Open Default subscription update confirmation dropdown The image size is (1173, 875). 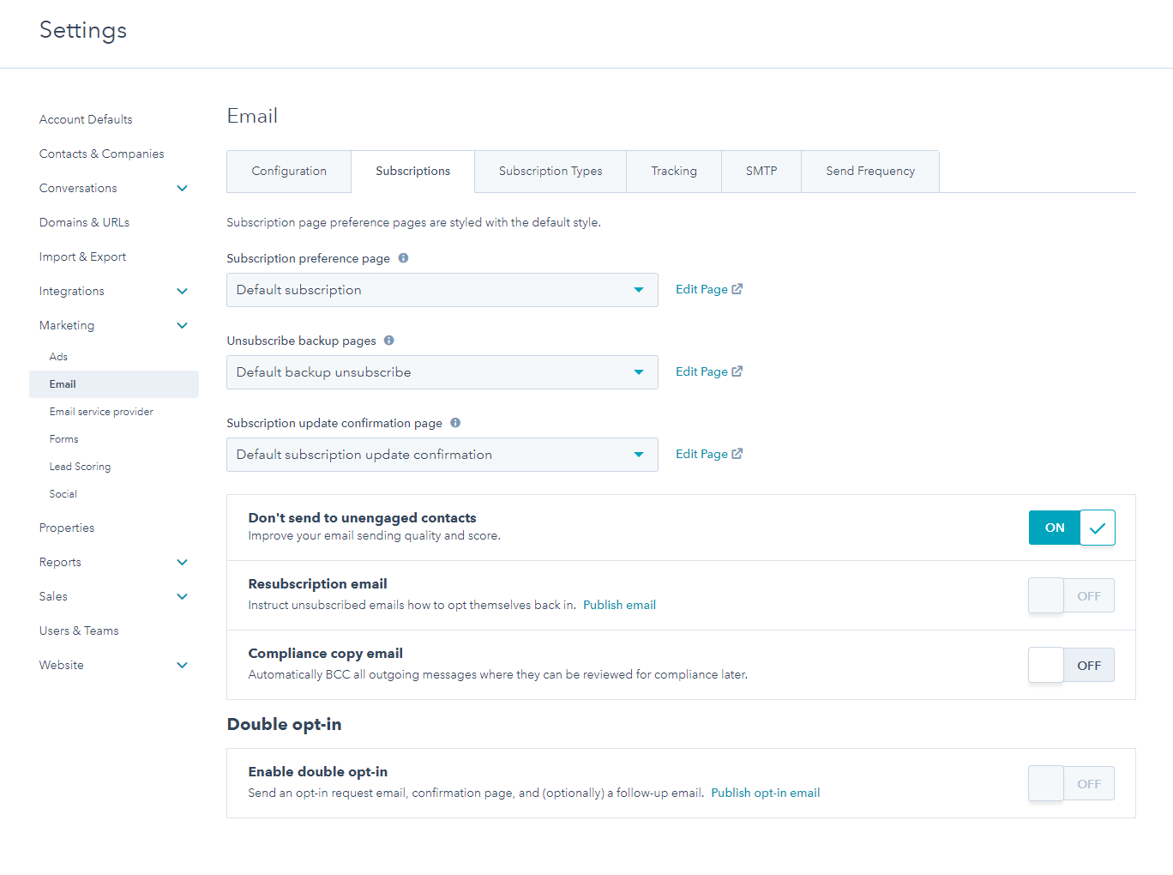pyautogui.click(x=442, y=455)
